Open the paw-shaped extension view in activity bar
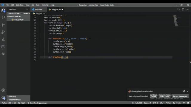191x107 pixels. 3,54
